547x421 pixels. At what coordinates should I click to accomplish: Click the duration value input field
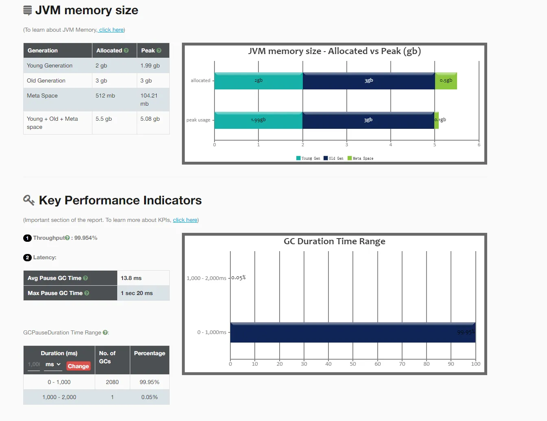click(34, 365)
